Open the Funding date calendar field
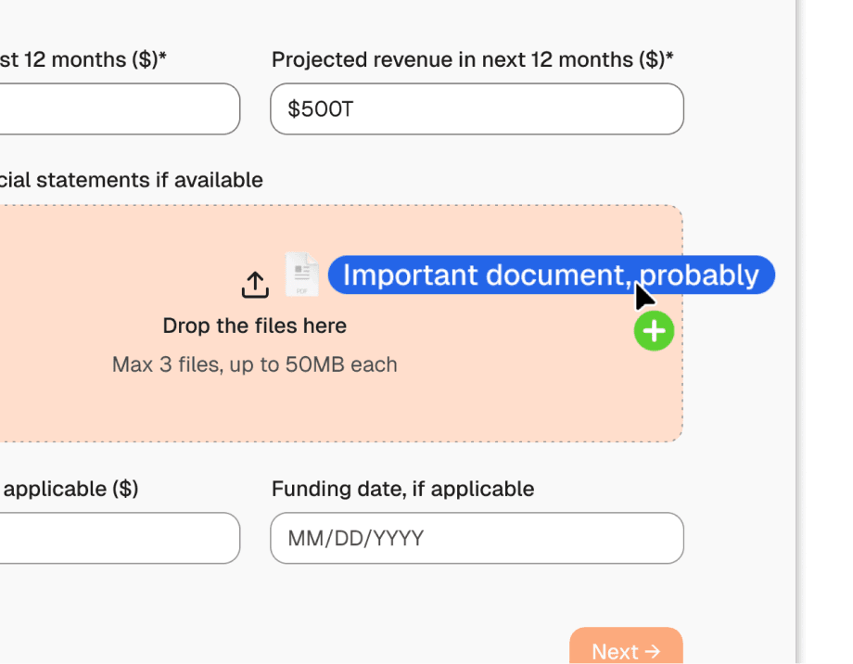The width and height of the screenshot is (853, 664). coord(477,538)
